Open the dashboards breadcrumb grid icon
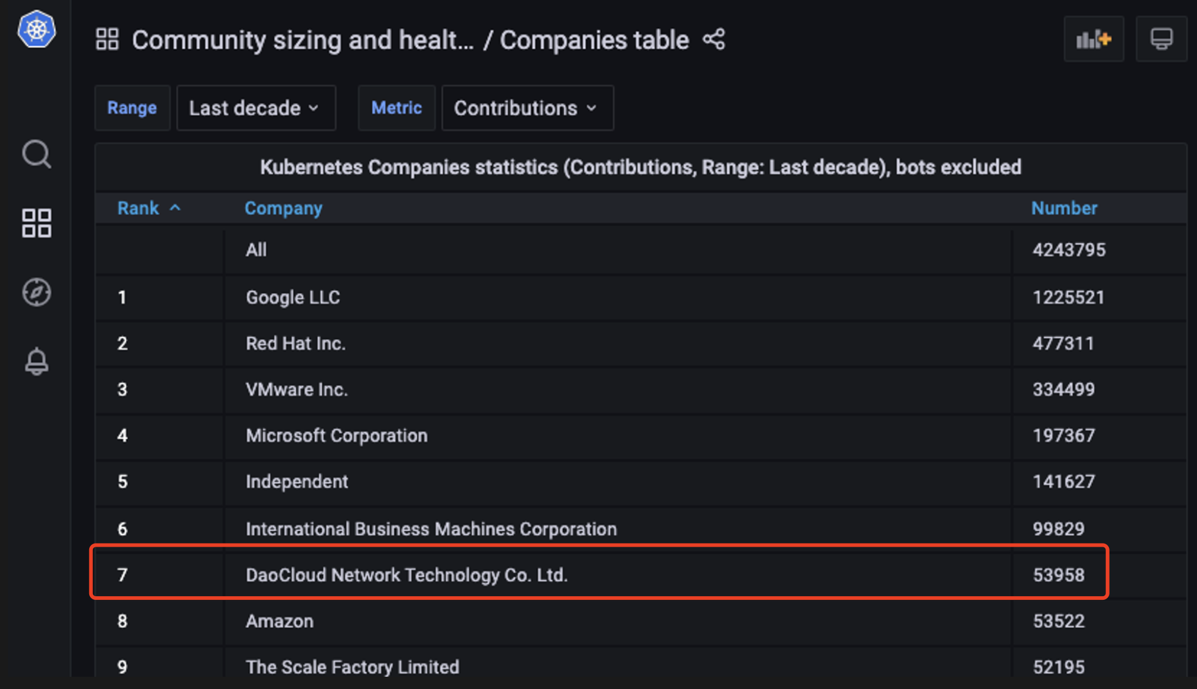 click(x=107, y=39)
